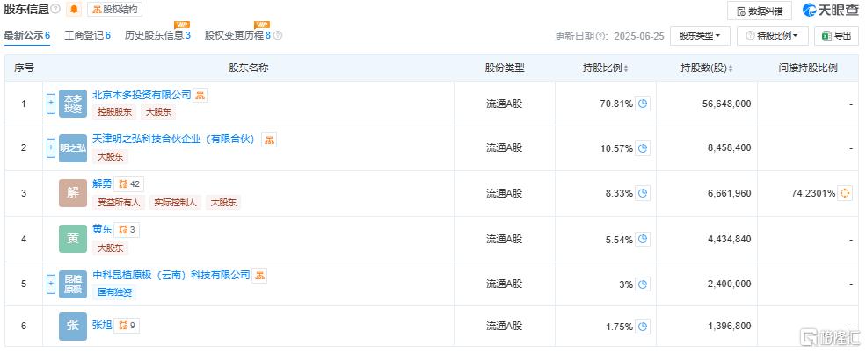Click the 74.2301% indirect holding target icon
The height and width of the screenshot is (352, 866).
[x=845, y=193]
